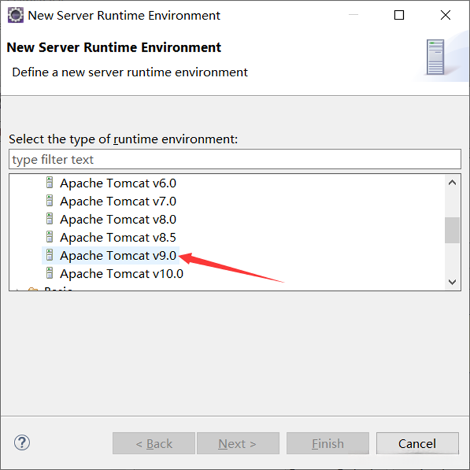Select Apache Tomcat v10.0 entry

point(121,274)
